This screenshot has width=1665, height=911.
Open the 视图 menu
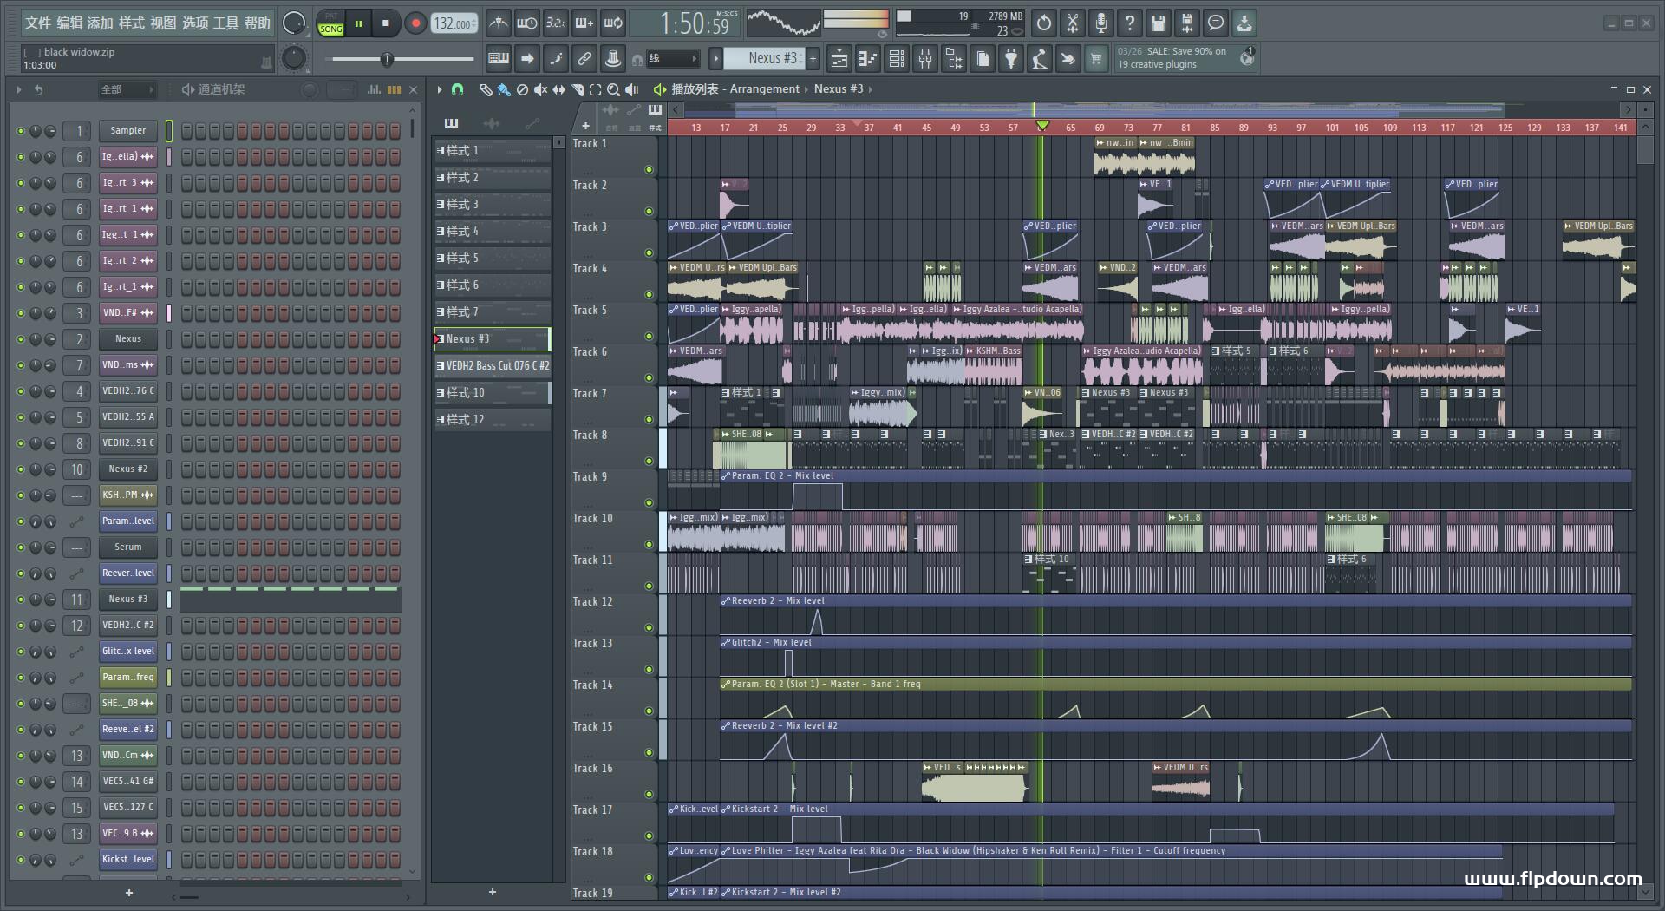pyautogui.click(x=163, y=23)
